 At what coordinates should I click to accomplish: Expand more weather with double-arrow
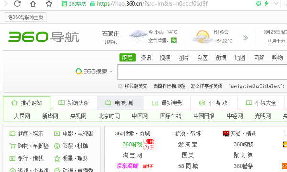click(246, 38)
